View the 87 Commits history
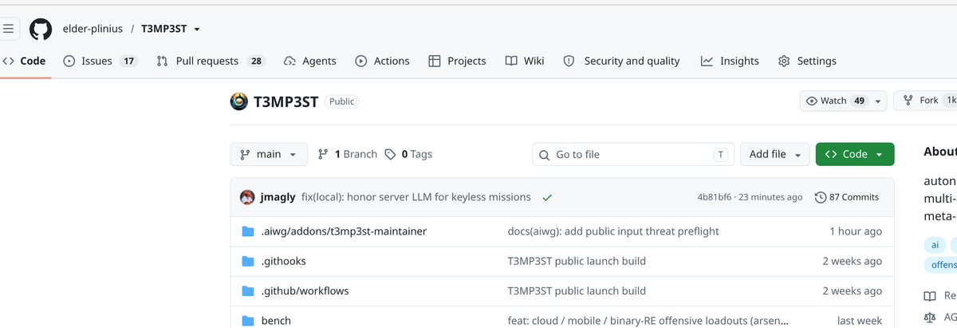This screenshot has width=957, height=328. tap(847, 197)
